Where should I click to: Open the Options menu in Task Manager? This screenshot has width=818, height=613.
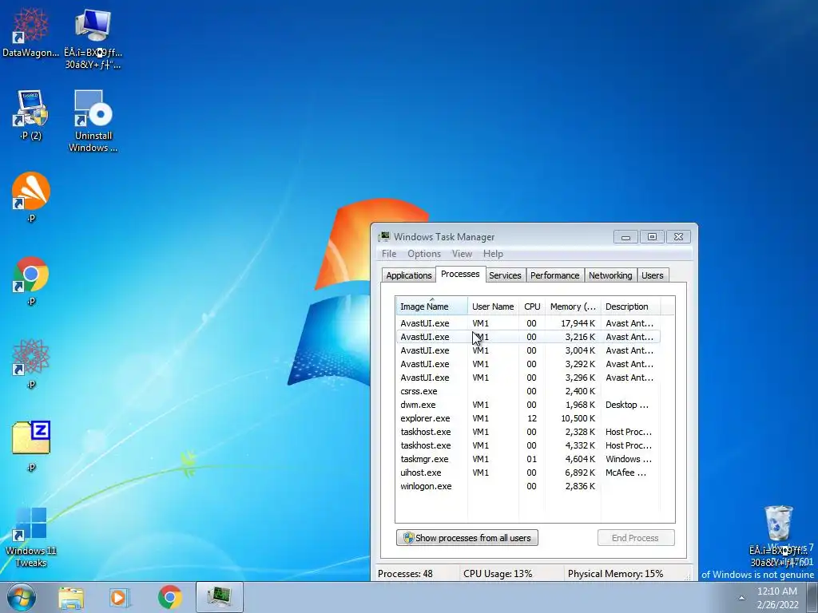click(424, 254)
